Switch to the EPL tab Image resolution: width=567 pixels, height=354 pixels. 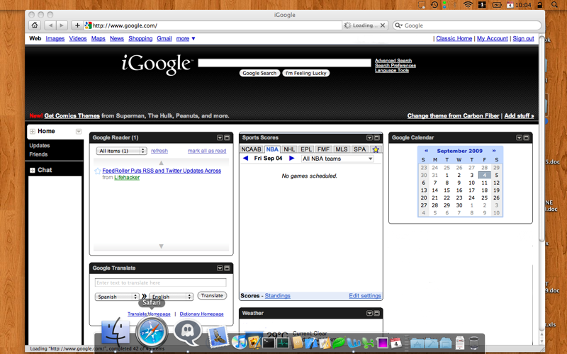coord(306,149)
